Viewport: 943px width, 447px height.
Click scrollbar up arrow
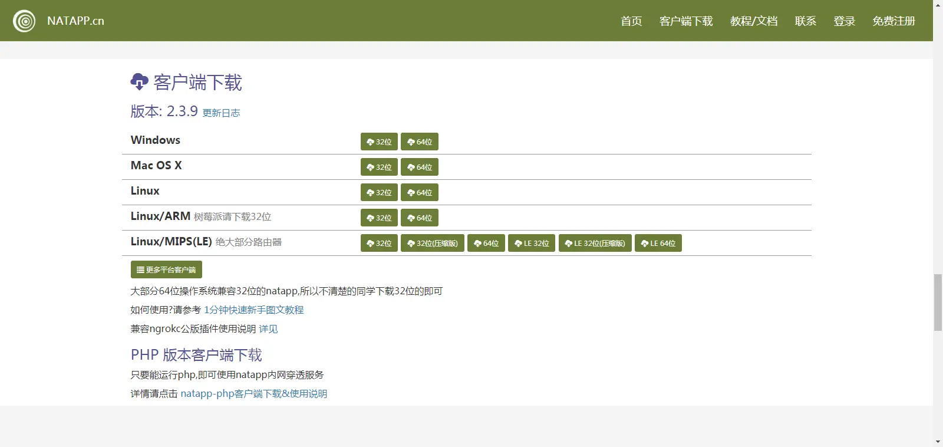coord(938,5)
